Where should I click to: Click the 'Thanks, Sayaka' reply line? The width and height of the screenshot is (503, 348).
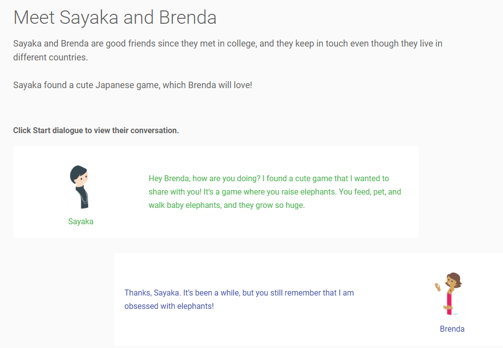tap(239, 293)
